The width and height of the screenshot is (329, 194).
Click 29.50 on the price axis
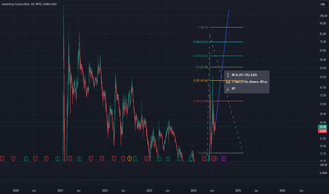click(323, 114)
